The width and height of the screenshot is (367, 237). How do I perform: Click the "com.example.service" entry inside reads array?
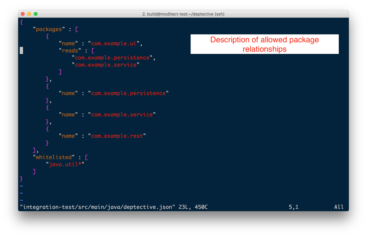pyautogui.click(x=106, y=65)
